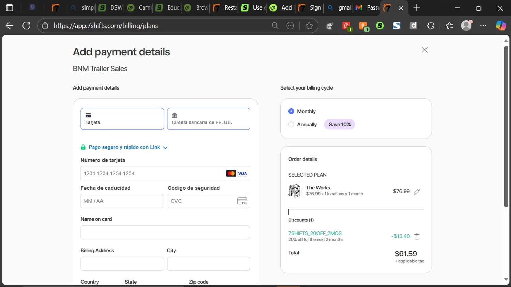
Task: Remove the 7SHIFTS_20OFF_2MOS discount with trash icon
Action: (417, 236)
